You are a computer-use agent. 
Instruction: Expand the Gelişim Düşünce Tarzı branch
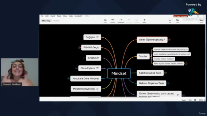168,83
